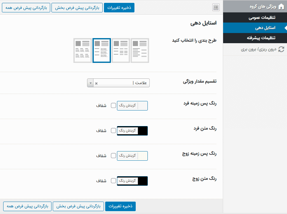
Task: Click bottom بازگردانی پیش فرض بخش button
Action: point(78,206)
